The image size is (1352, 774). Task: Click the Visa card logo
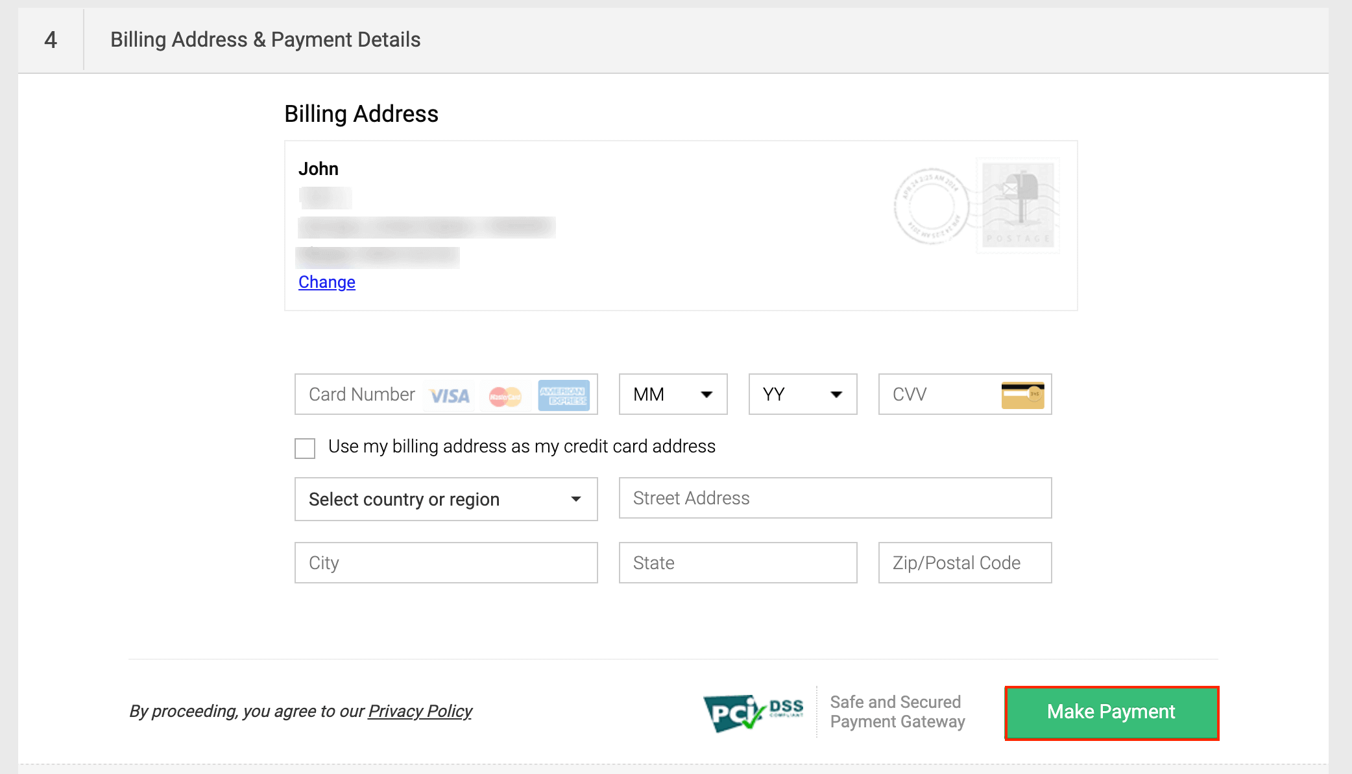(x=450, y=395)
